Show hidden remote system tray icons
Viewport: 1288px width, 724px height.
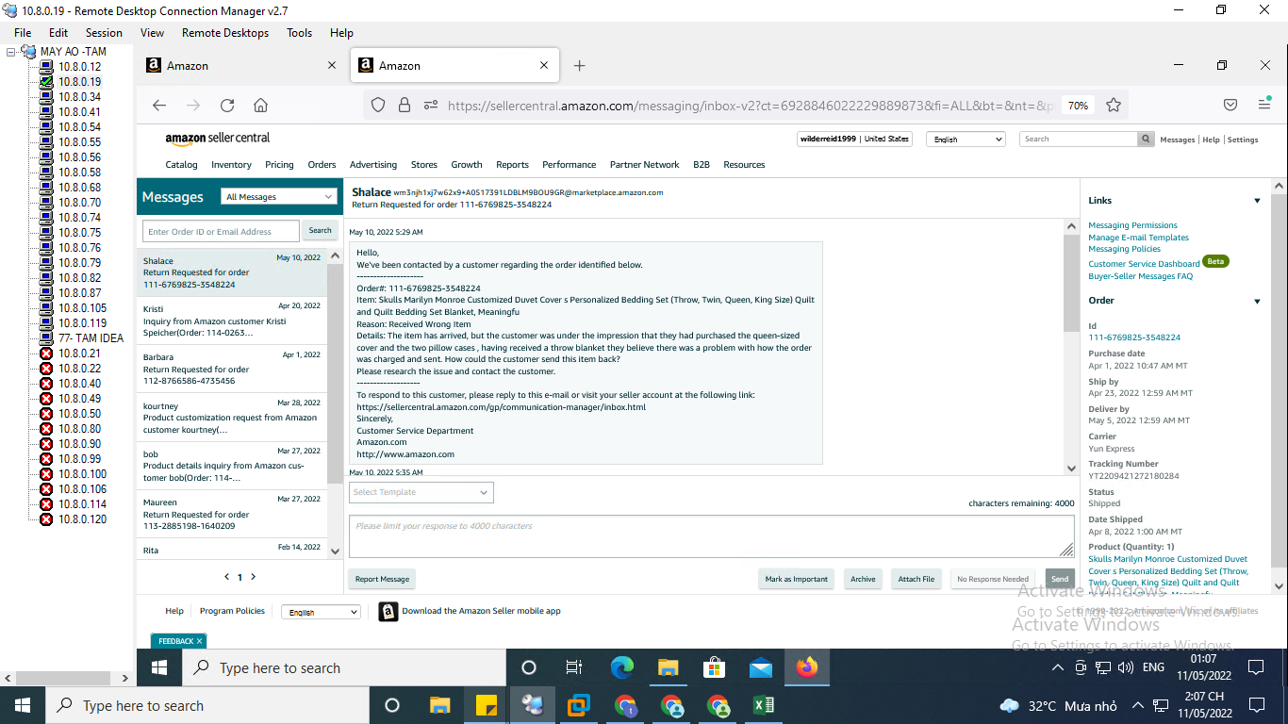[1058, 667]
